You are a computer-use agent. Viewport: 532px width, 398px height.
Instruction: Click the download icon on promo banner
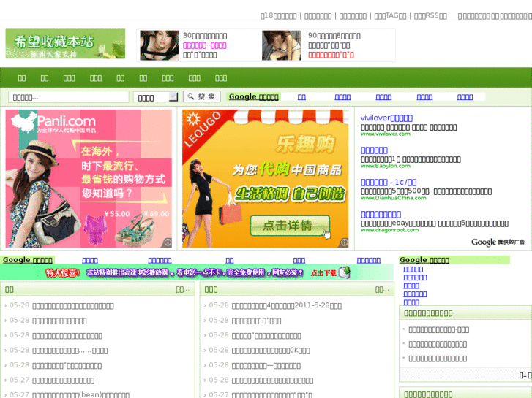(344, 272)
